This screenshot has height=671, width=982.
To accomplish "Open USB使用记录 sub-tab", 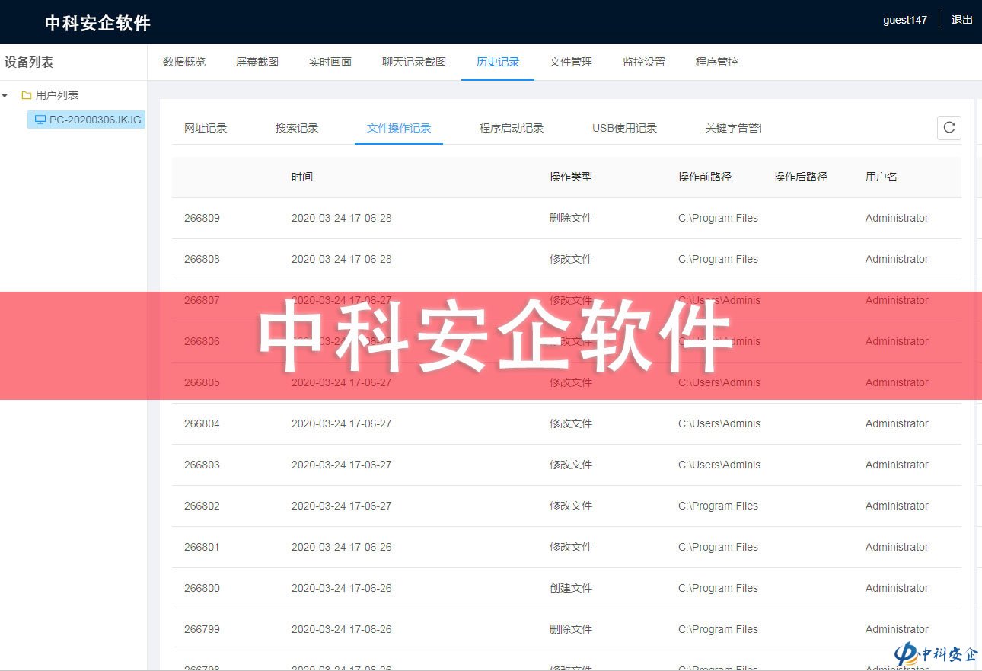I will (624, 128).
